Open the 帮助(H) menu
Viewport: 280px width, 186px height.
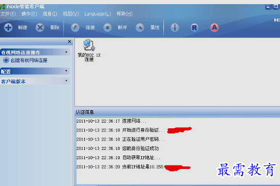click(124, 14)
